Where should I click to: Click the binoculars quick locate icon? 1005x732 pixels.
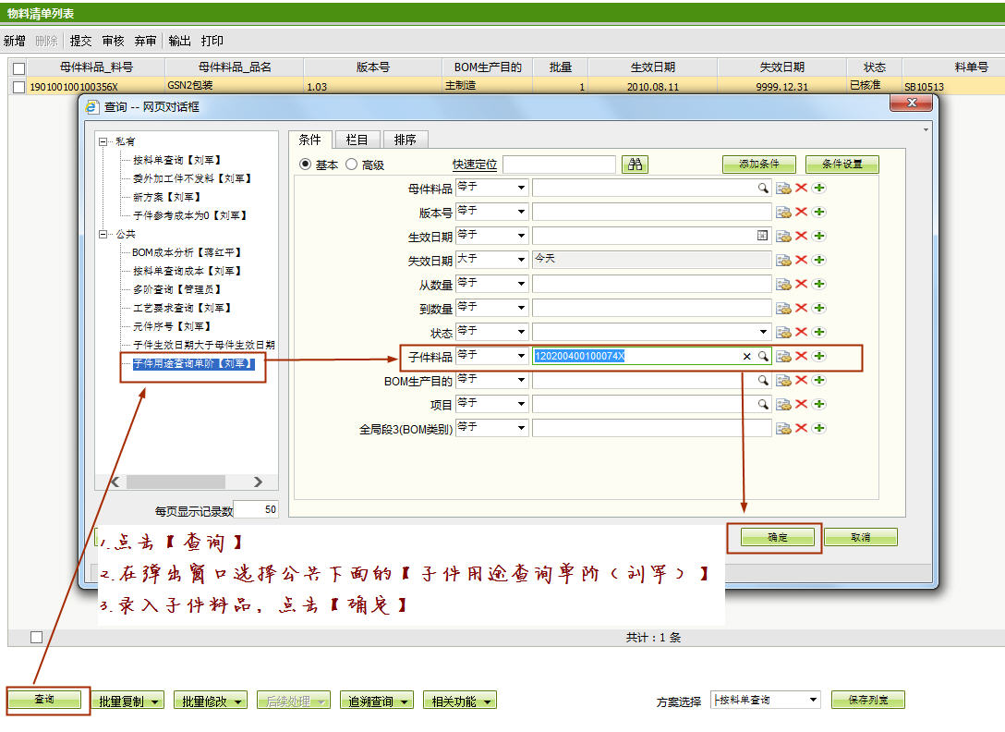coord(636,165)
